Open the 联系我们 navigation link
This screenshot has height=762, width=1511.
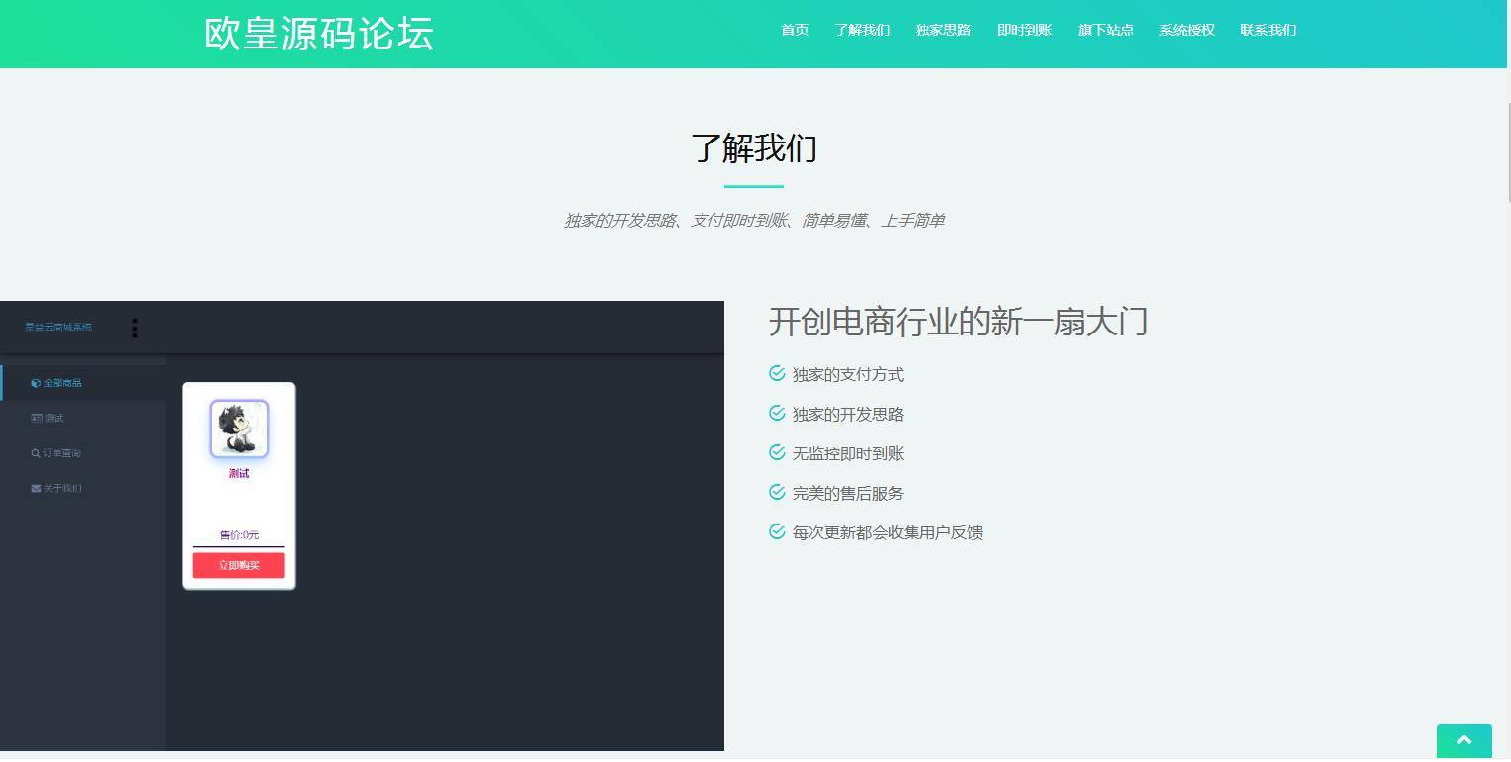tap(1267, 30)
